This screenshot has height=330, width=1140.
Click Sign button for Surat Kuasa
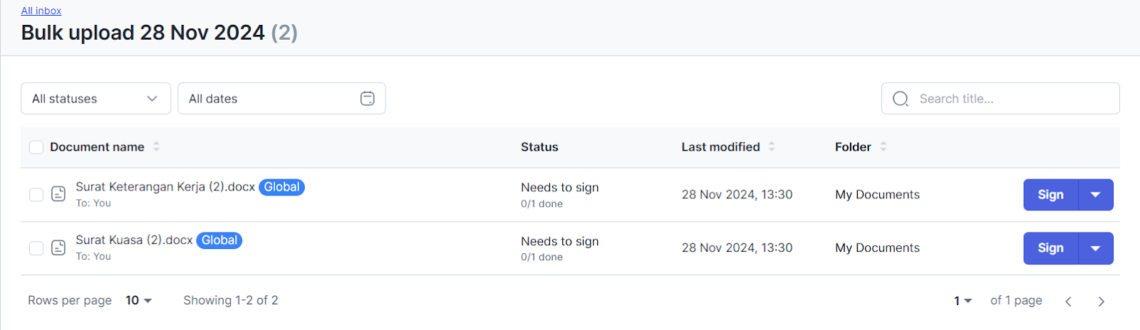(1051, 248)
